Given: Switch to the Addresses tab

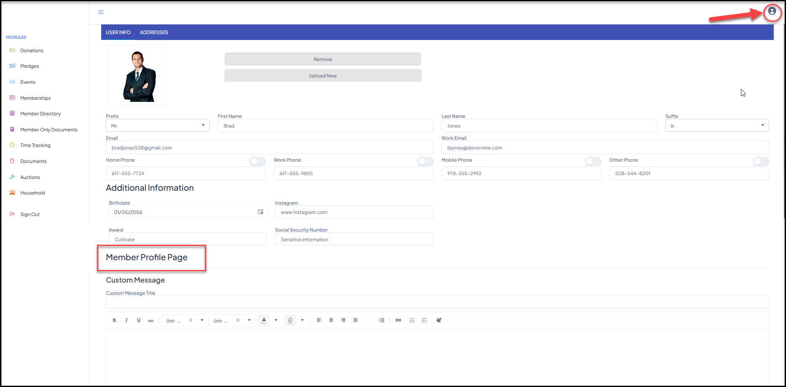Looking at the screenshot, I should tap(154, 32).
